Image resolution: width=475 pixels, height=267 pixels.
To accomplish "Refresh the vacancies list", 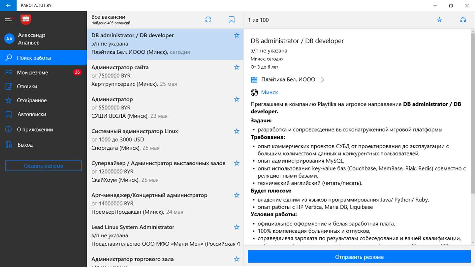I will click(x=208, y=20).
